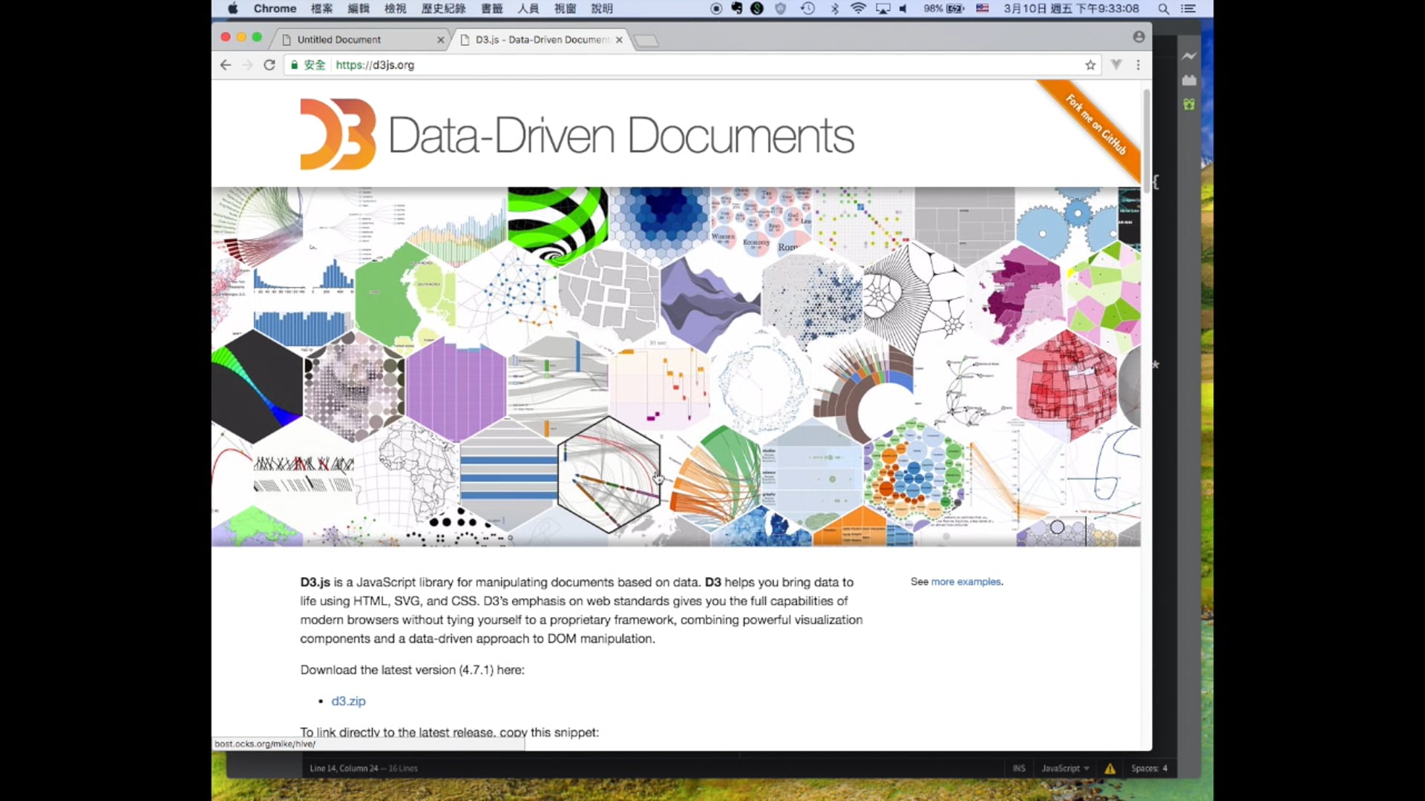
Task: Open JavaScript language mode dropdown
Action: [1064, 768]
